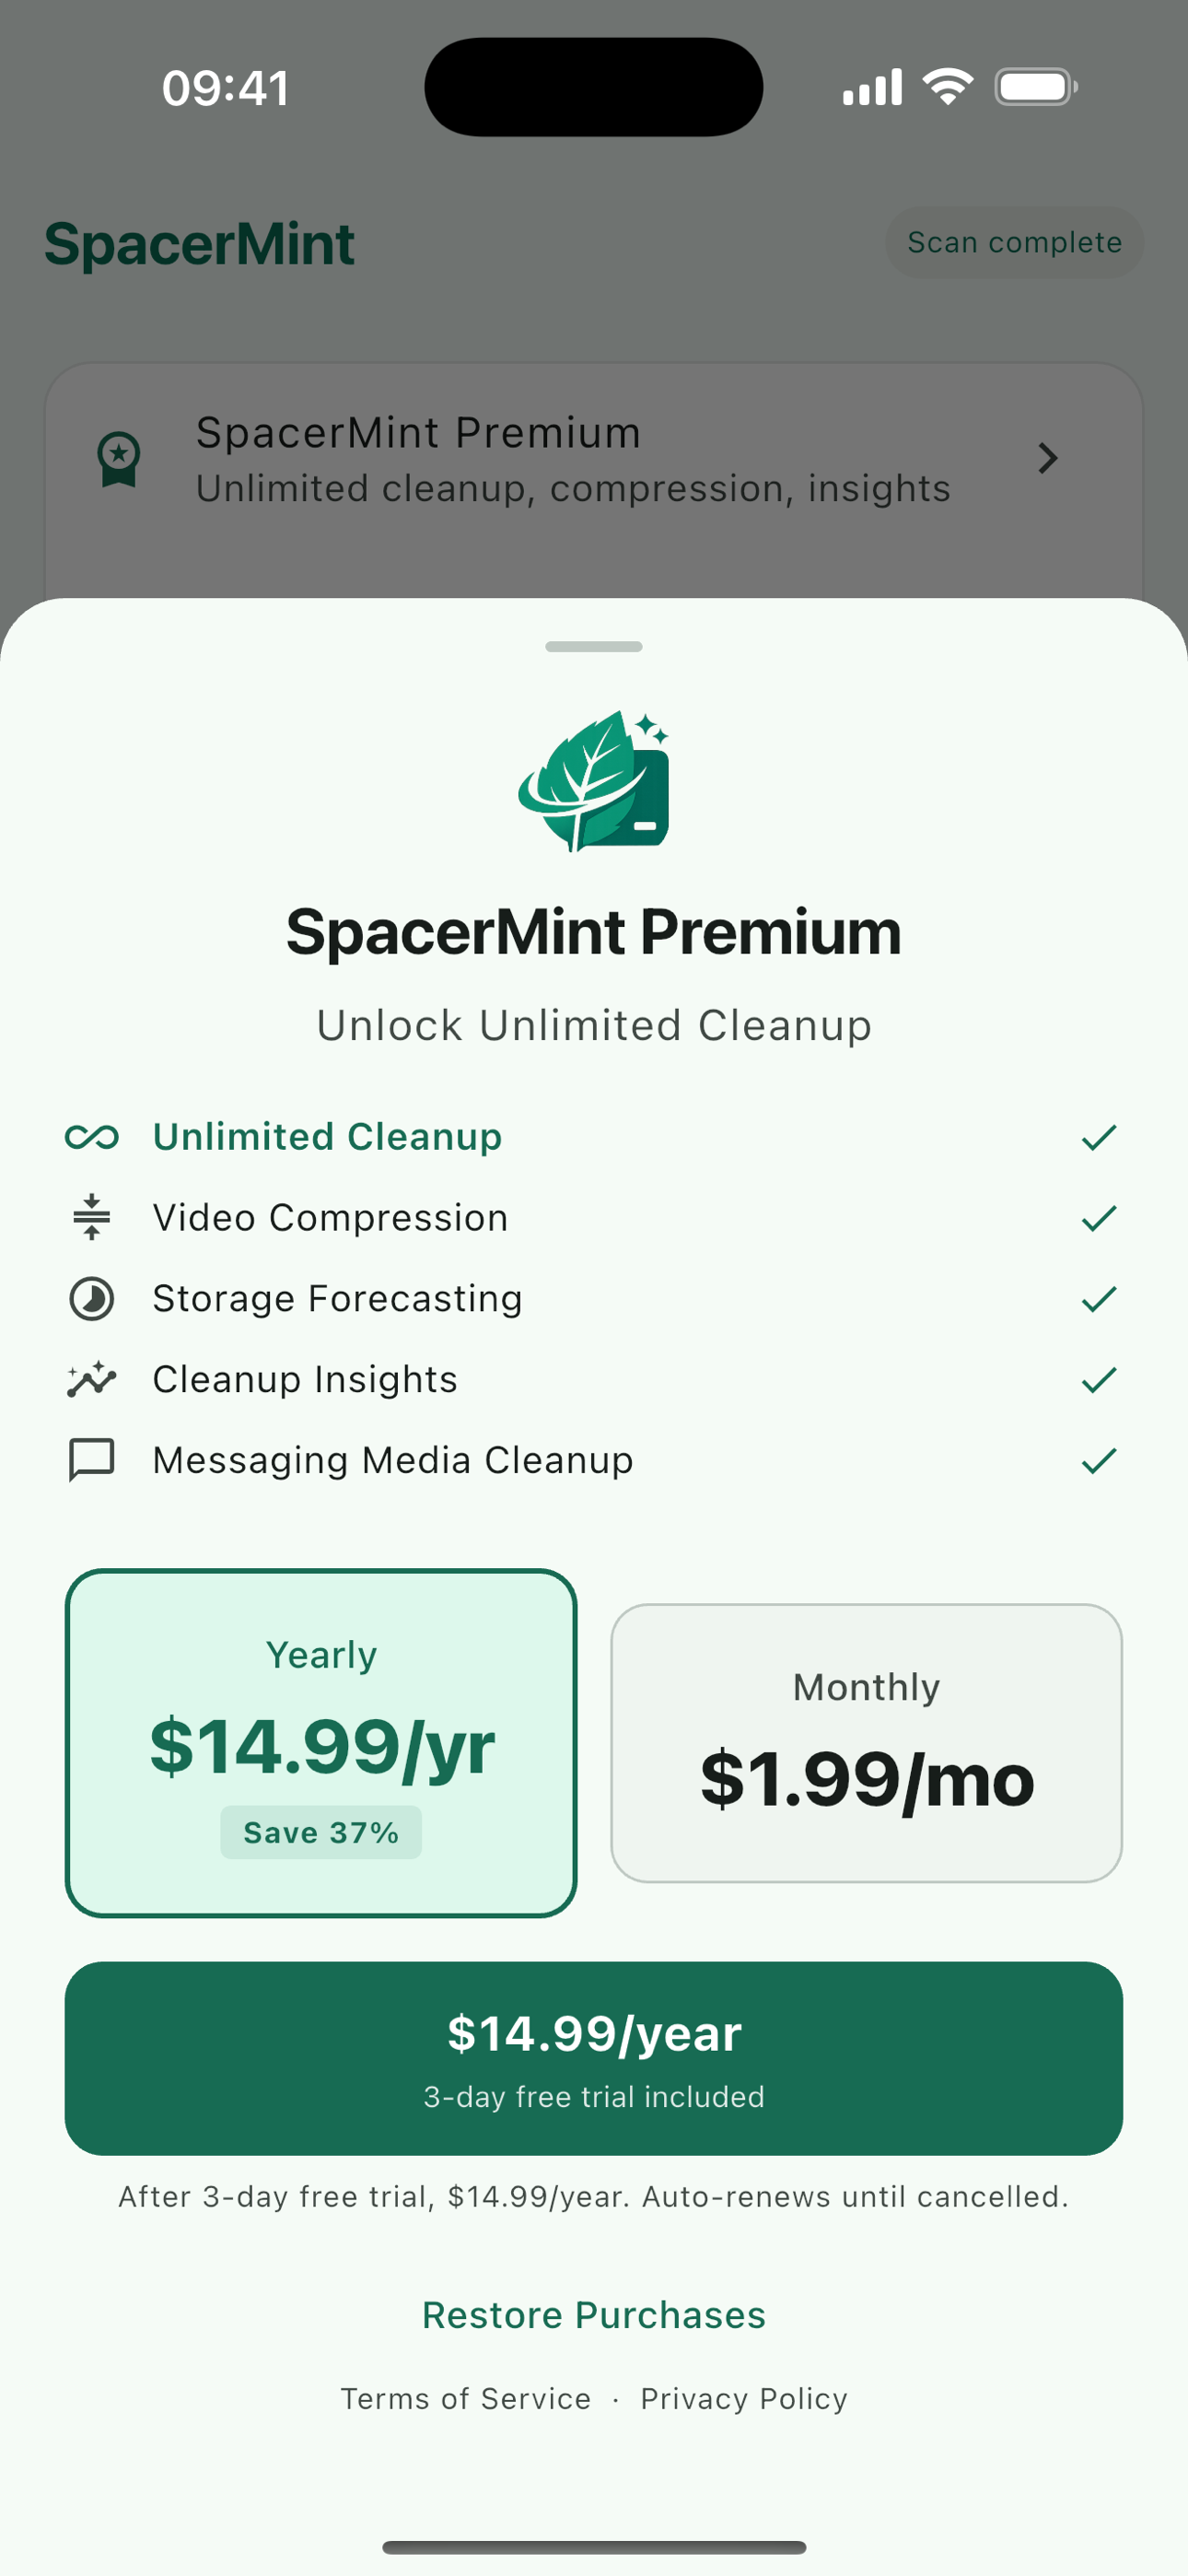The image size is (1188, 2576).
Task: Select the Cleanup Insights sparkle trend icon
Action: [90, 1378]
